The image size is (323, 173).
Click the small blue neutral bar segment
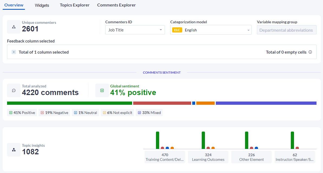point(194,103)
